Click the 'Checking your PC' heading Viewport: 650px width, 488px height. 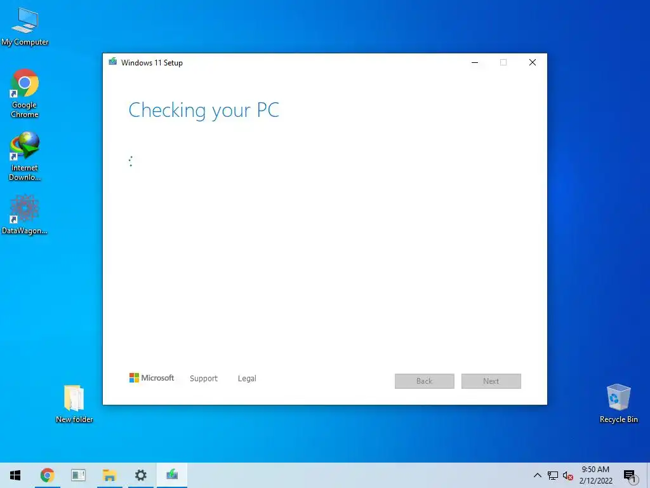tap(204, 111)
